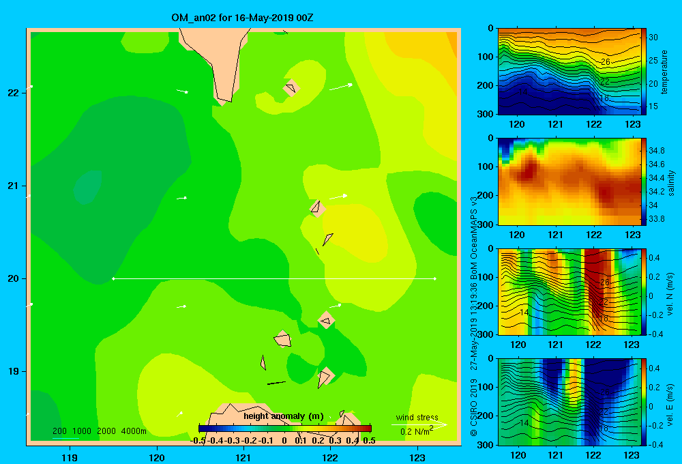Click the small island east of Taiwan
Image resolution: width=682 pixels, height=464 pixels.
click(x=291, y=87)
